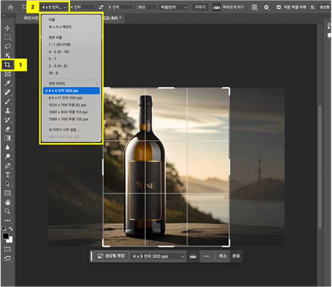Open the crop preset dropdown in options bar

(54, 8)
